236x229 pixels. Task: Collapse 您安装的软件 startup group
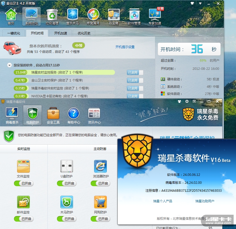click(x=9, y=65)
